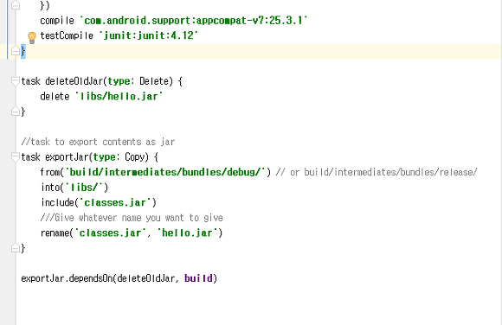502x325 pixels.
Task: Collapse the deleteOldJar task fold marker
Action: coord(15,81)
